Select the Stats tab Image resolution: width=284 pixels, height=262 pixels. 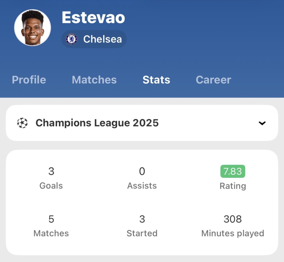click(x=156, y=80)
